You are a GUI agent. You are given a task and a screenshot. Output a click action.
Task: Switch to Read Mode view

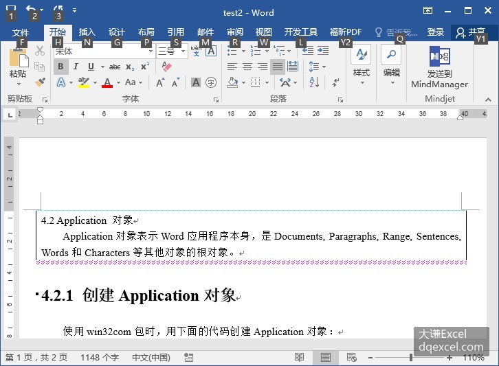pyautogui.click(x=299, y=357)
